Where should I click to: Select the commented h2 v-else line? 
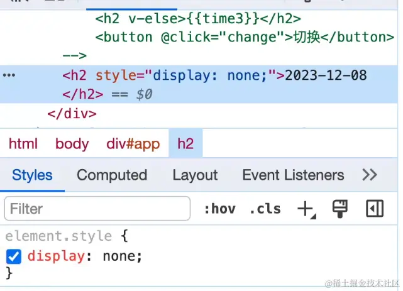[x=198, y=19]
